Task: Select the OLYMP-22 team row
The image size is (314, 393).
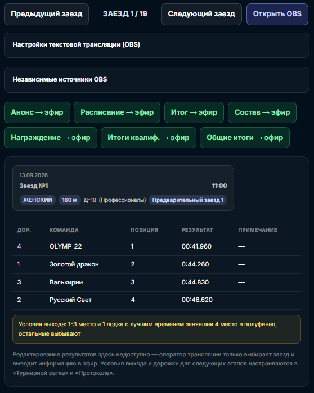Action: click(156, 247)
